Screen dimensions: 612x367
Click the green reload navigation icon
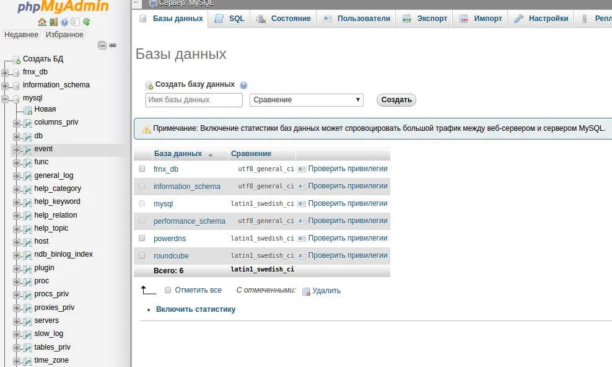tap(87, 22)
